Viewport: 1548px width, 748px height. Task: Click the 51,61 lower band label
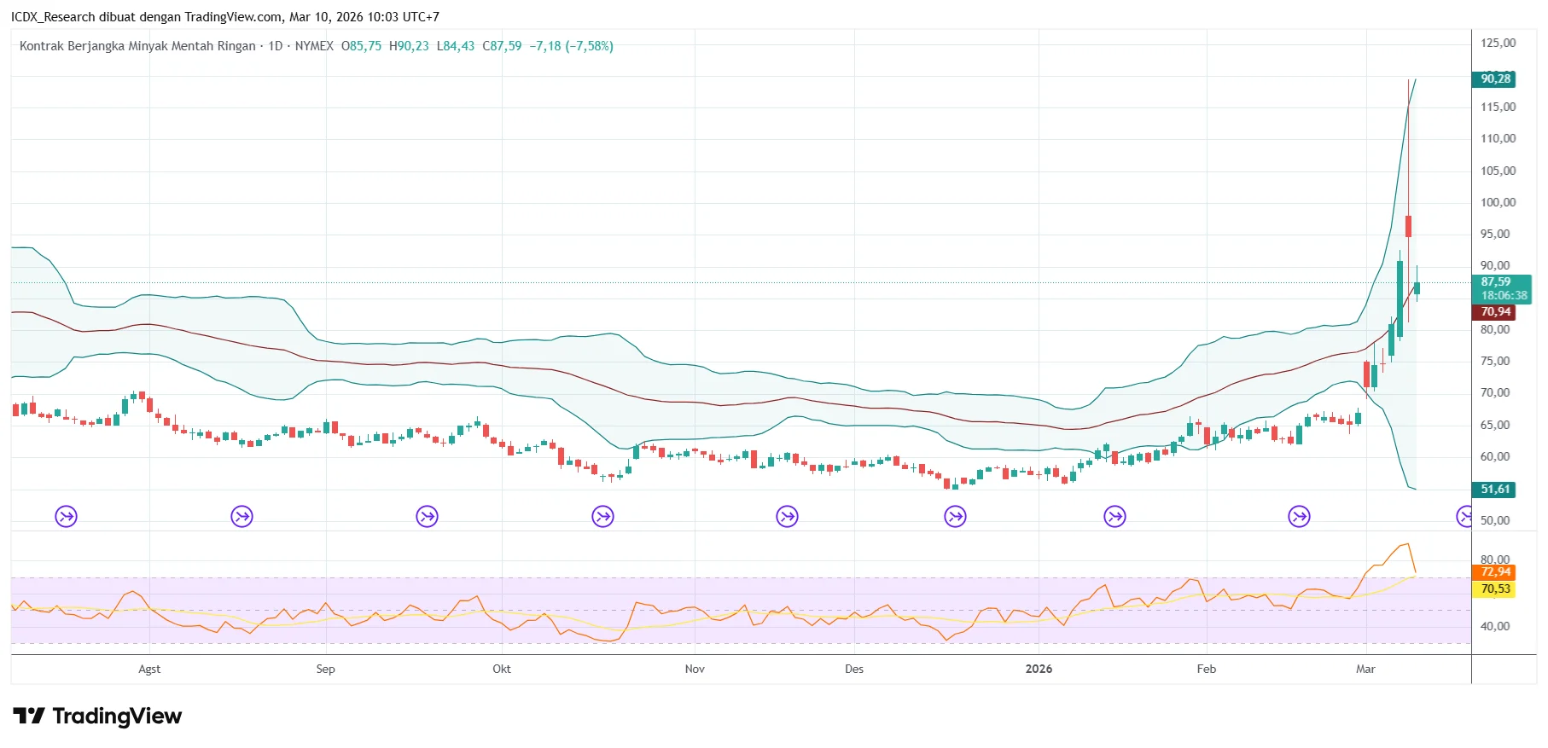tap(1493, 490)
